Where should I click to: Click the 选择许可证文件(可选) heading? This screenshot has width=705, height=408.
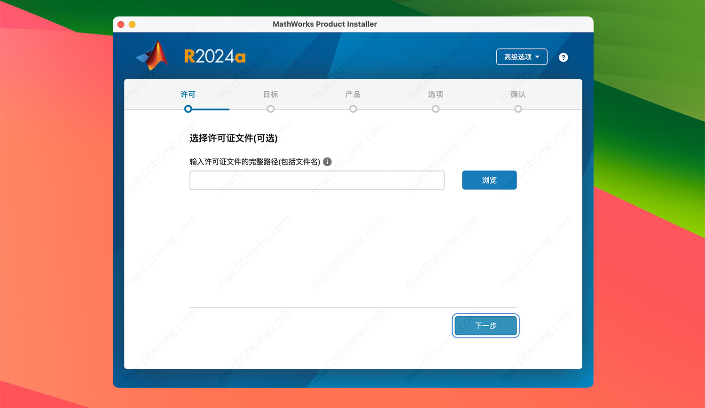234,139
